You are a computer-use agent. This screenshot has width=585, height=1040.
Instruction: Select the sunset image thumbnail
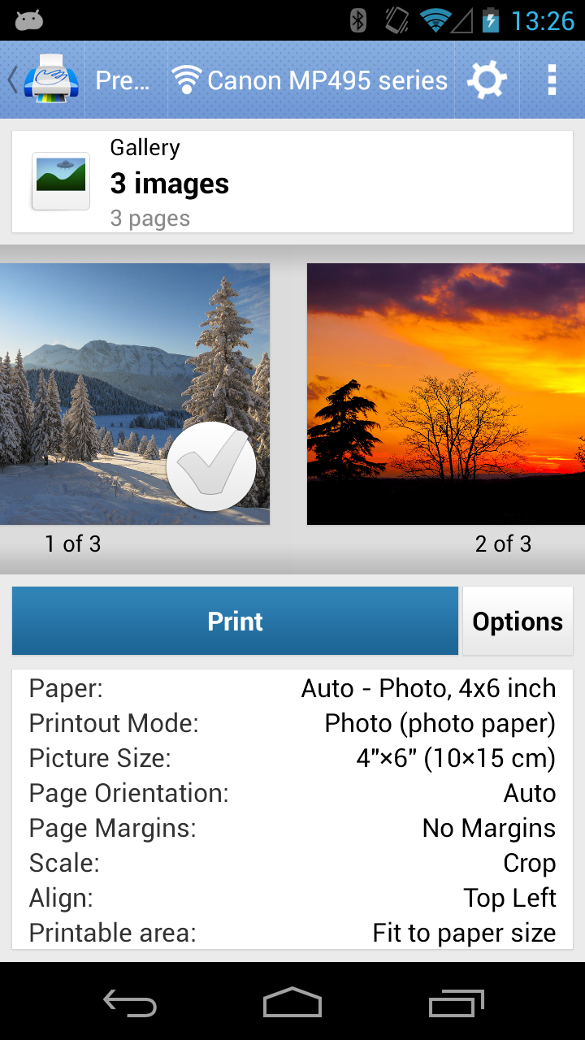(x=445, y=394)
